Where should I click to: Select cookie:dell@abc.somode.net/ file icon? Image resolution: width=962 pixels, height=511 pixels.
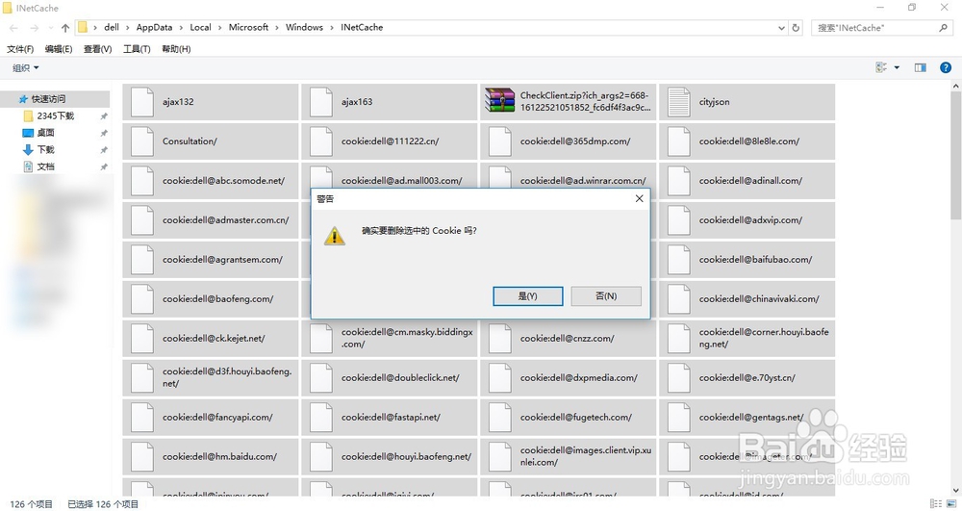tap(141, 181)
